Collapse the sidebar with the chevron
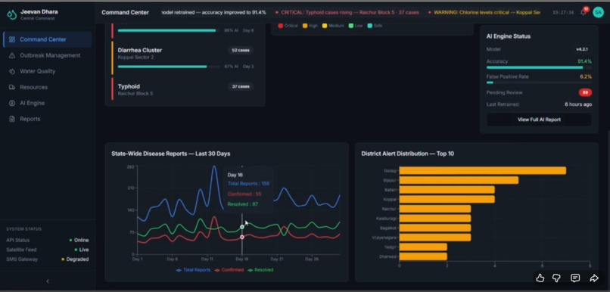The height and width of the screenshot is (292, 610). tap(48, 281)
